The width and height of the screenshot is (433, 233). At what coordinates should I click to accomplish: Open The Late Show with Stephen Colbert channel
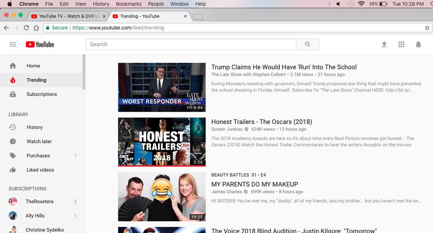click(249, 75)
